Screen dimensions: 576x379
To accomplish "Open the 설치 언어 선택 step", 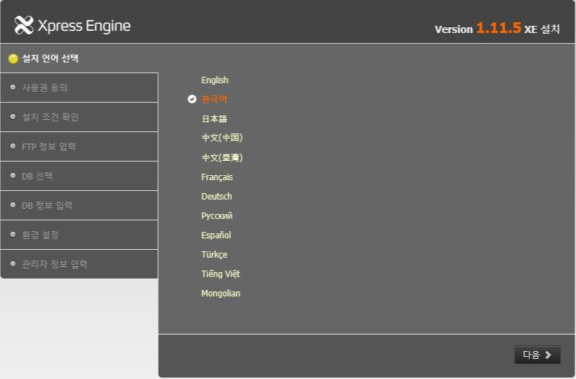I will coord(79,58).
